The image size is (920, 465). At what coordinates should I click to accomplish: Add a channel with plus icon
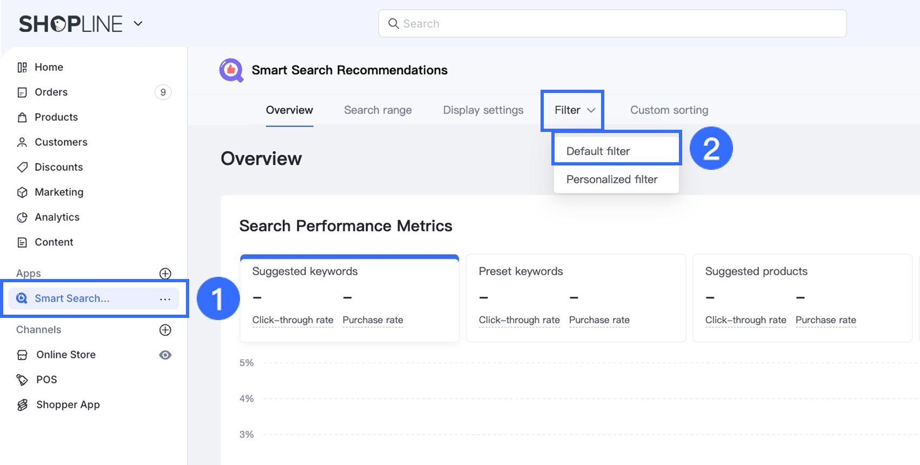pos(165,330)
